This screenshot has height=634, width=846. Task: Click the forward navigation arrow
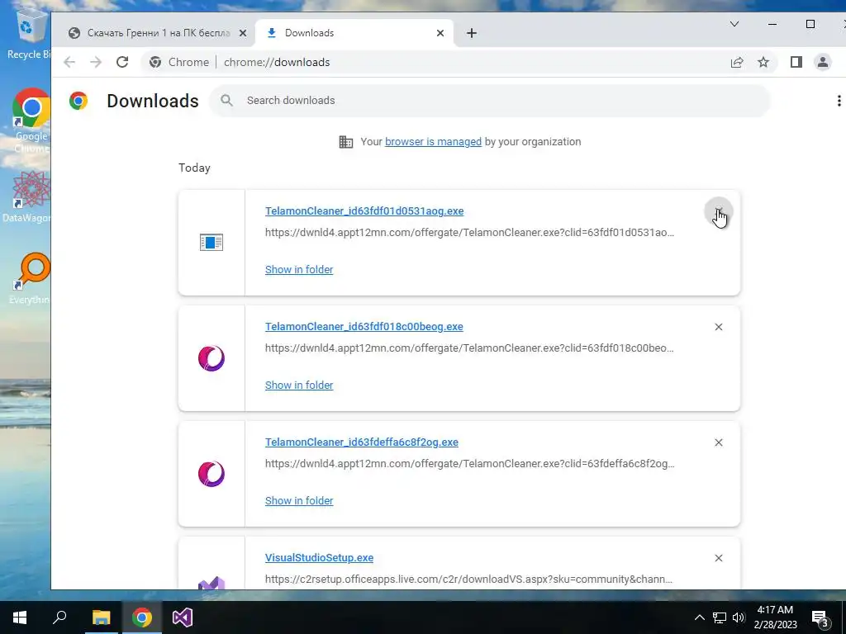(96, 62)
